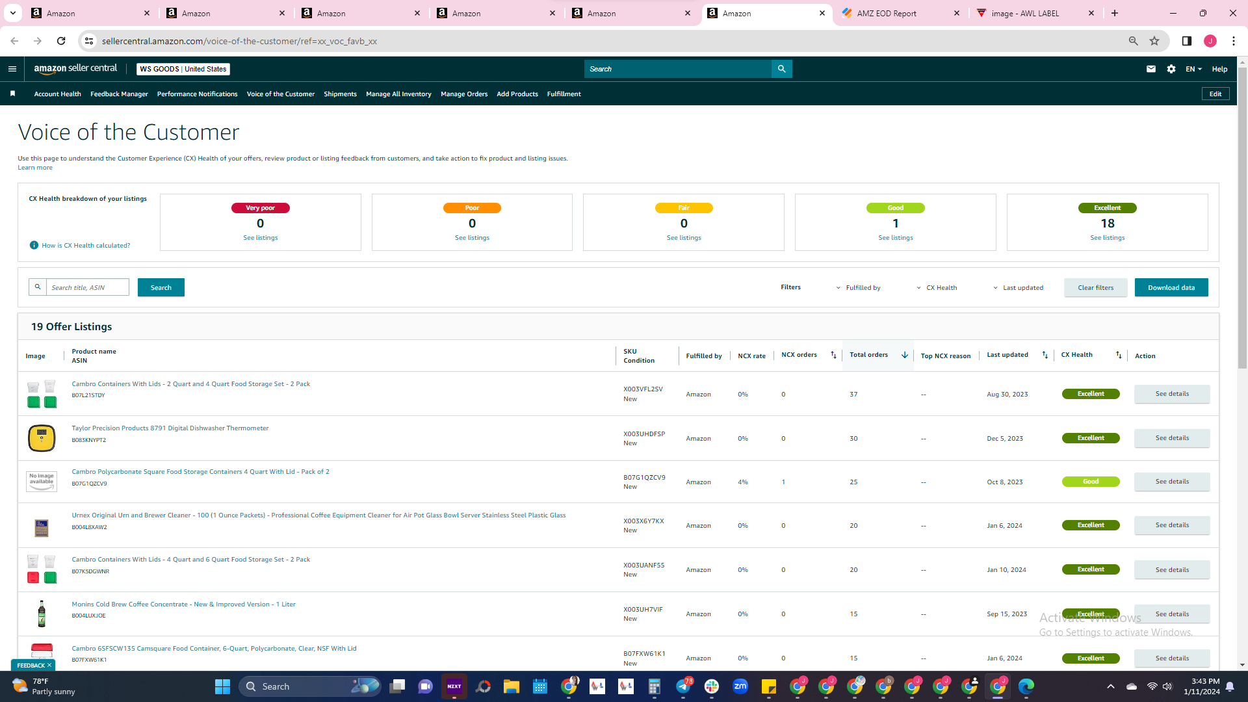1248x702 pixels.
Task: Click the Cambro 2 Quart containers thumbnail
Action: tap(42, 395)
